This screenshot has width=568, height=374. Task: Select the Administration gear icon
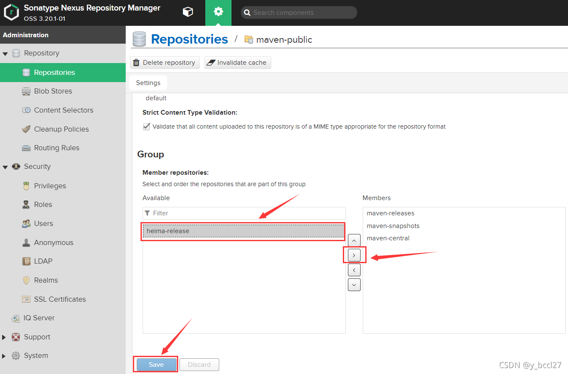pyautogui.click(x=218, y=12)
